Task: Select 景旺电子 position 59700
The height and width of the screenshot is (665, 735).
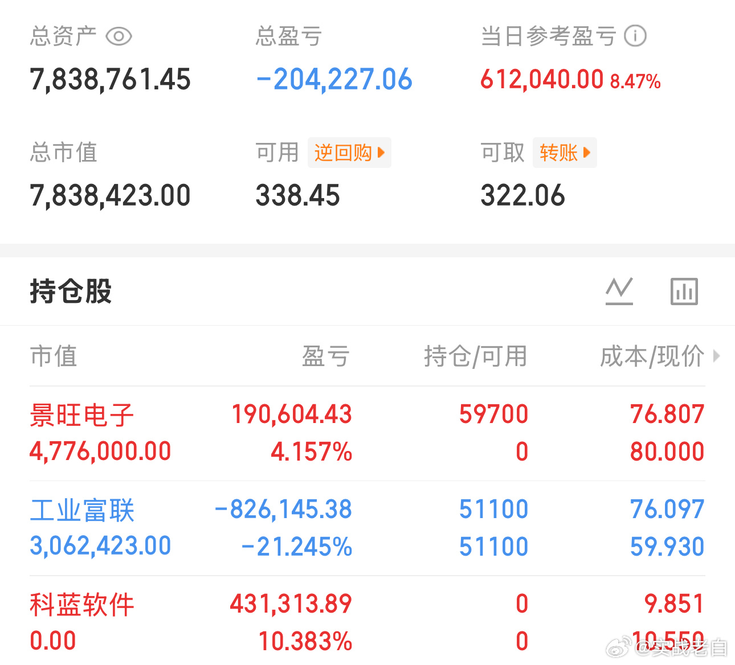Action: (494, 414)
